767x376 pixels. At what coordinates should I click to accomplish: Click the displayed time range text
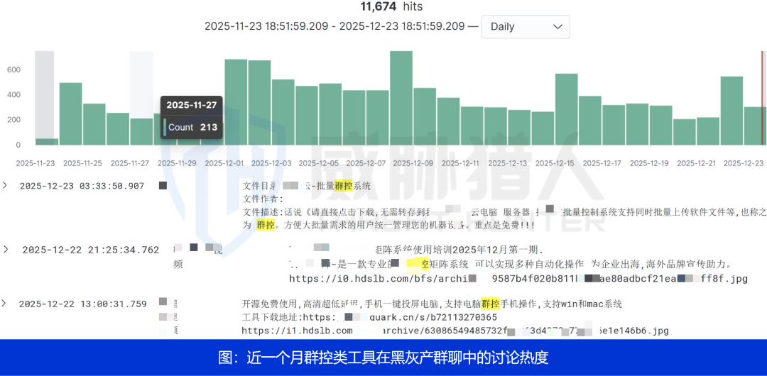point(335,27)
